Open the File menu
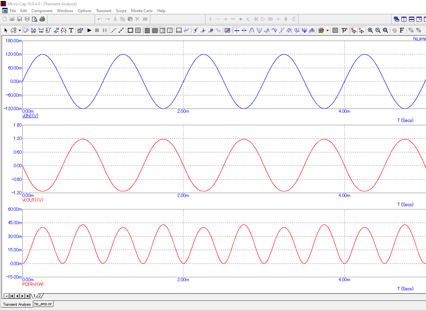 point(13,11)
